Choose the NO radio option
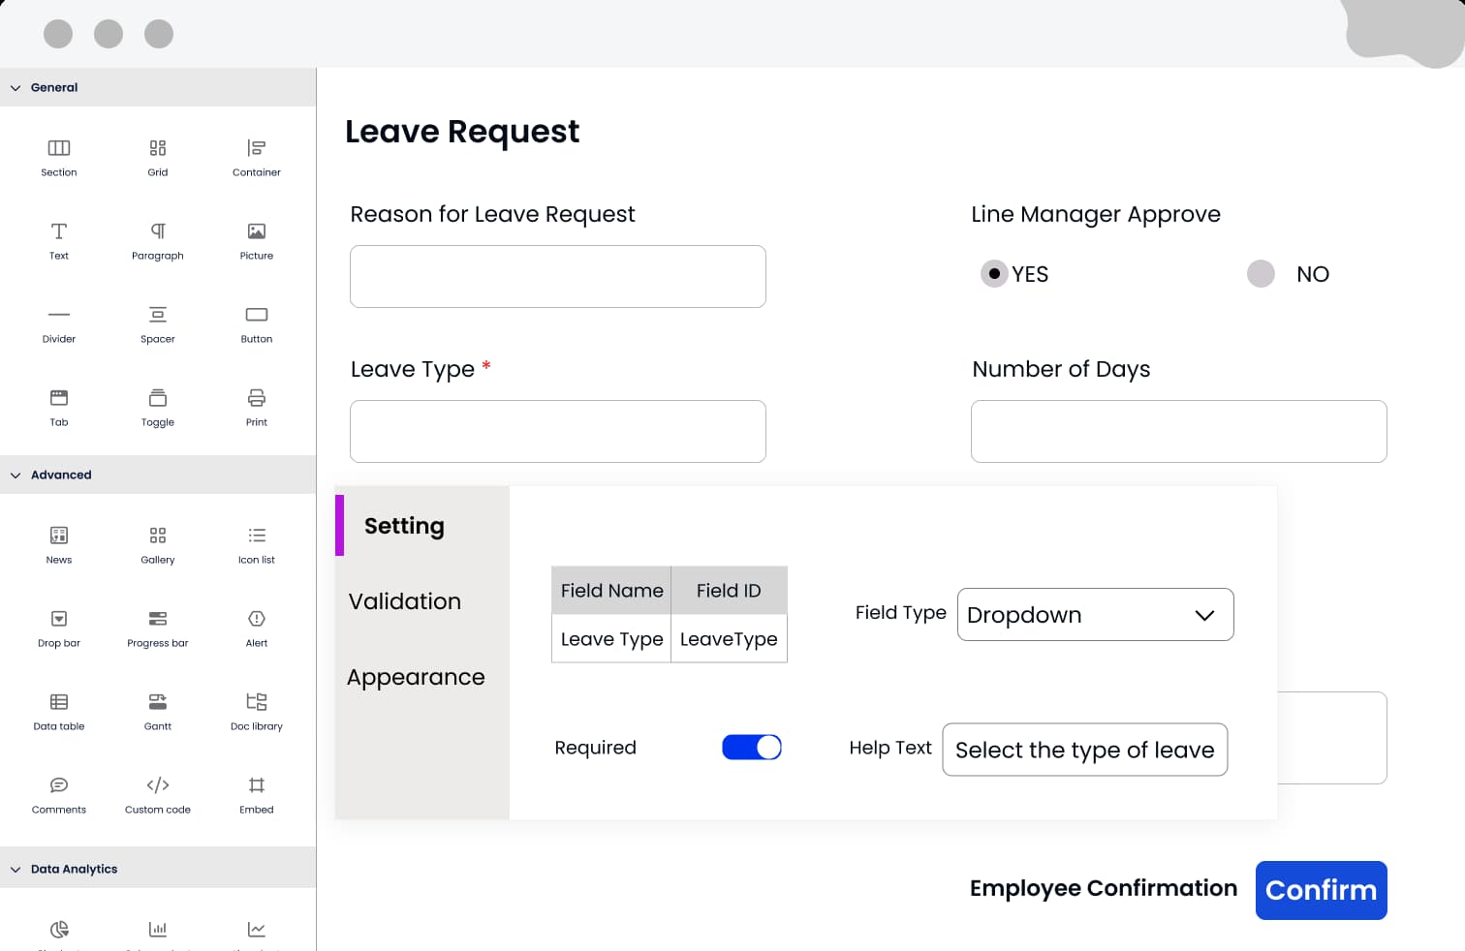This screenshot has width=1465, height=951. [x=1261, y=274]
